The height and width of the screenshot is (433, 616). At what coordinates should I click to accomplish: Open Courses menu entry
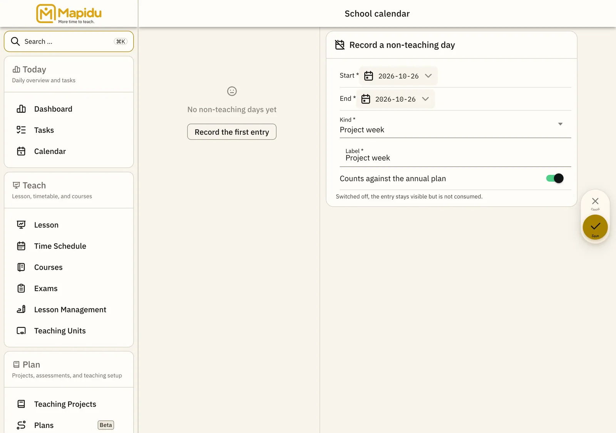69,267
